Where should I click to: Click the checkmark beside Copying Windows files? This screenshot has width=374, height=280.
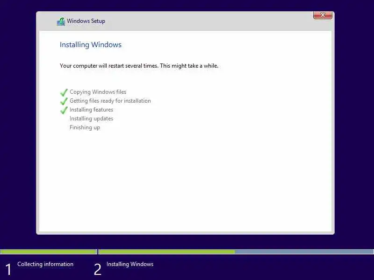[64, 92]
